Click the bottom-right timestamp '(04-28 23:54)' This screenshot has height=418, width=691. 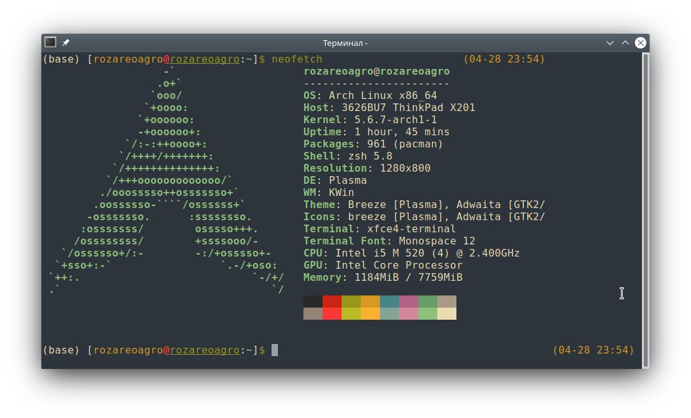click(593, 350)
